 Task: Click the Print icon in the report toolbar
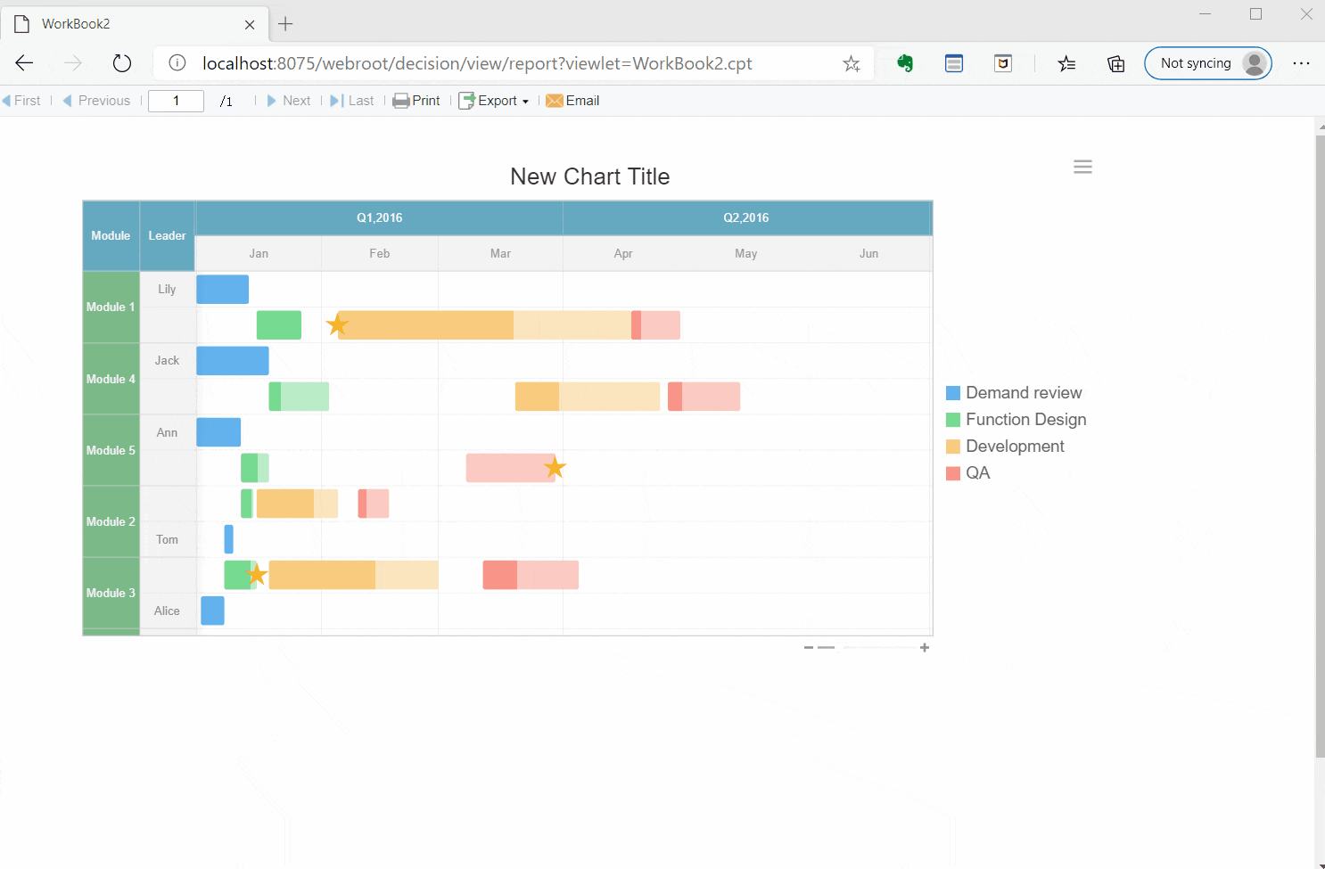tap(401, 100)
